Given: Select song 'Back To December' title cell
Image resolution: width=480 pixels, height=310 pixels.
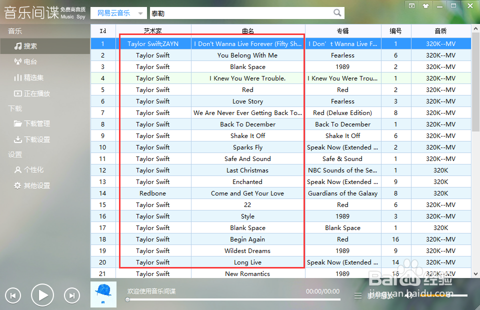Looking at the screenshot, I should coord(247,124).
